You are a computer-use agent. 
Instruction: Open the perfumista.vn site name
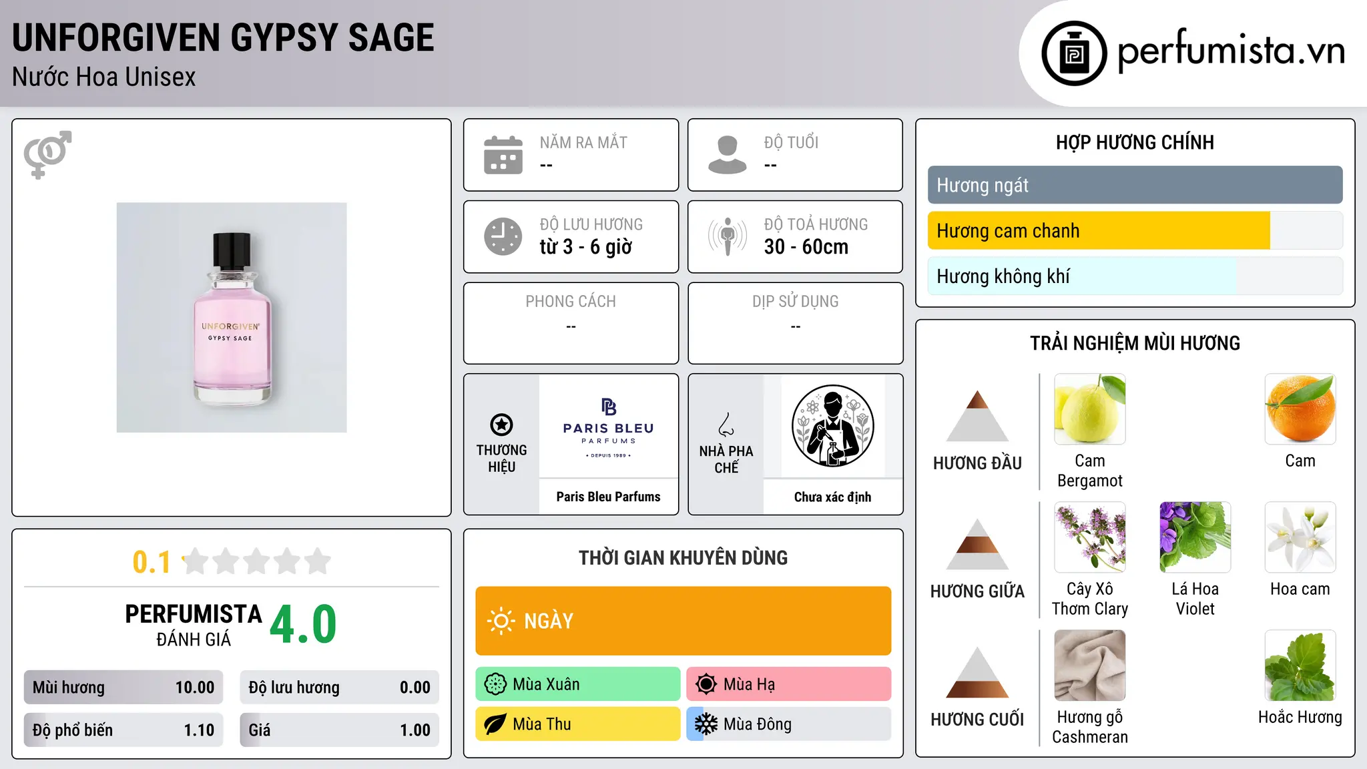1232,51
